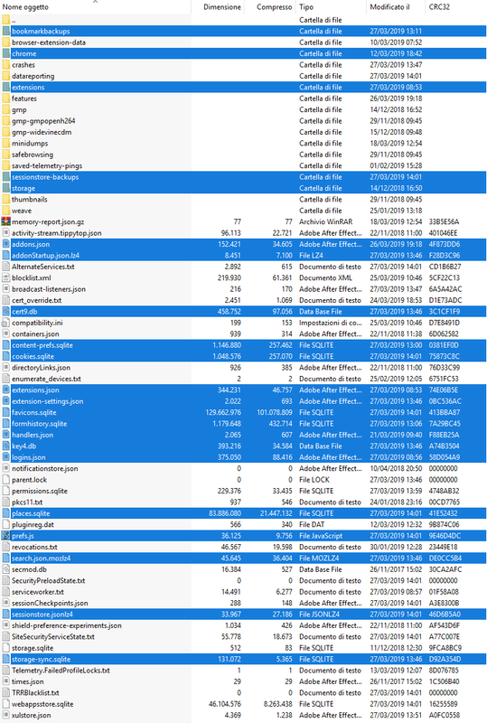Select formhistory.sqlite file name

pos(39,424)
